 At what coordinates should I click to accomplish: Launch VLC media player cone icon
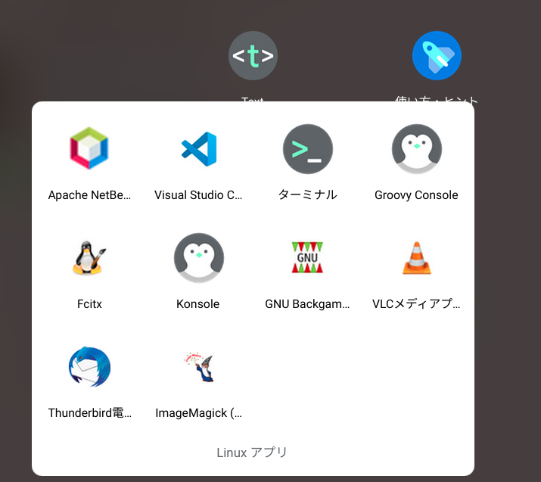point(417,258)
